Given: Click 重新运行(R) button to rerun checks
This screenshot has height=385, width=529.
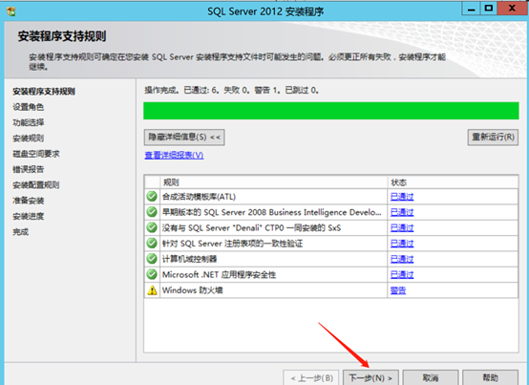Looking at the screenshot, I should click(493, 138).
